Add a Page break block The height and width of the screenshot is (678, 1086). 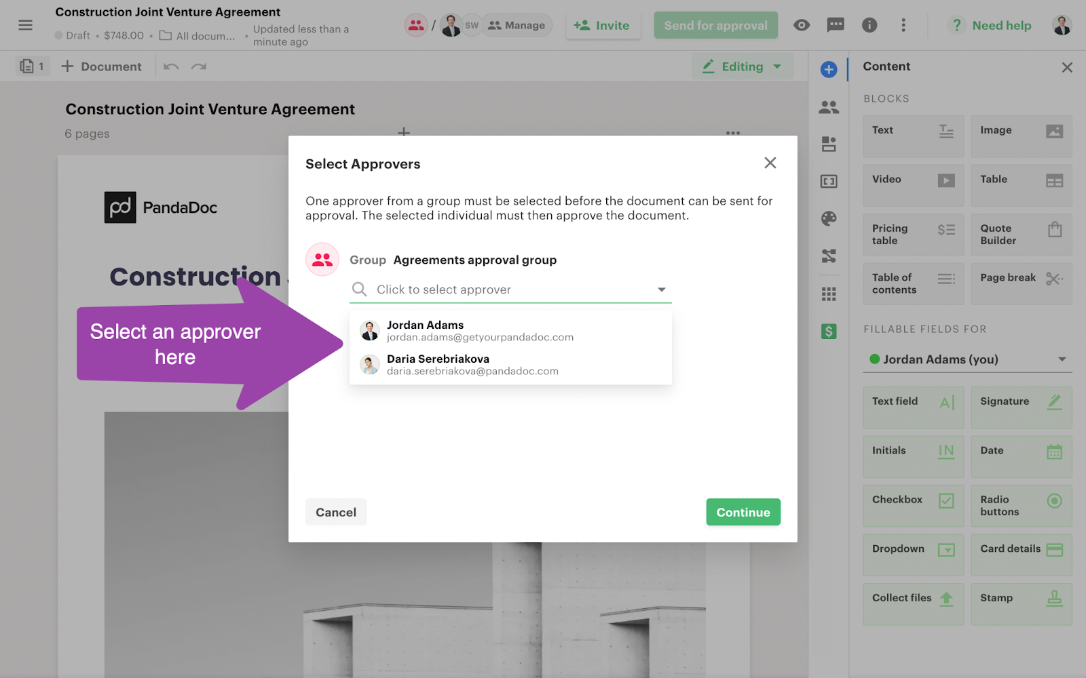tap(1022, 283)
